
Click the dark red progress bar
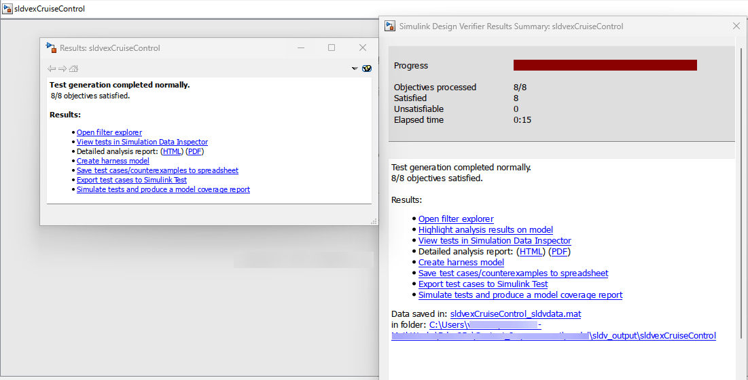coord(605,65)
